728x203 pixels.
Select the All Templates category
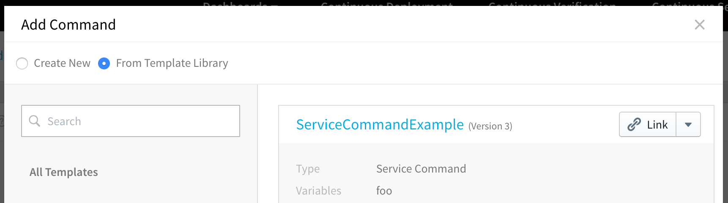[x=63, y=172]
